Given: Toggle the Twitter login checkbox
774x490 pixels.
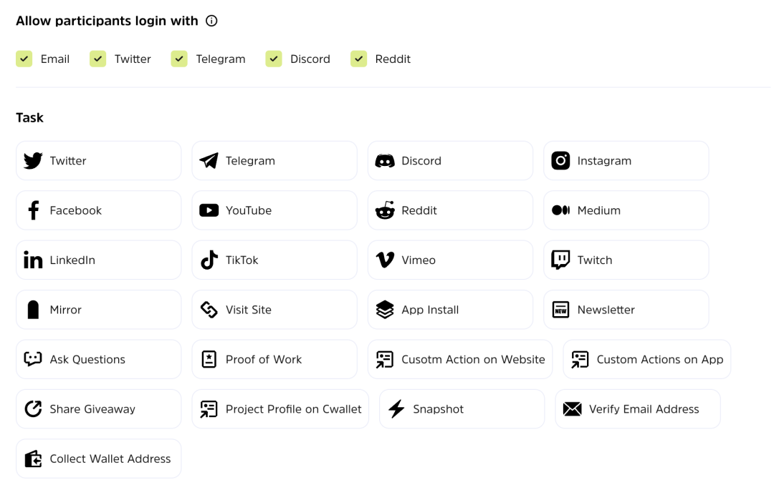Looking at the screenshot, I should pyautogui.click(x=98, y=59).
